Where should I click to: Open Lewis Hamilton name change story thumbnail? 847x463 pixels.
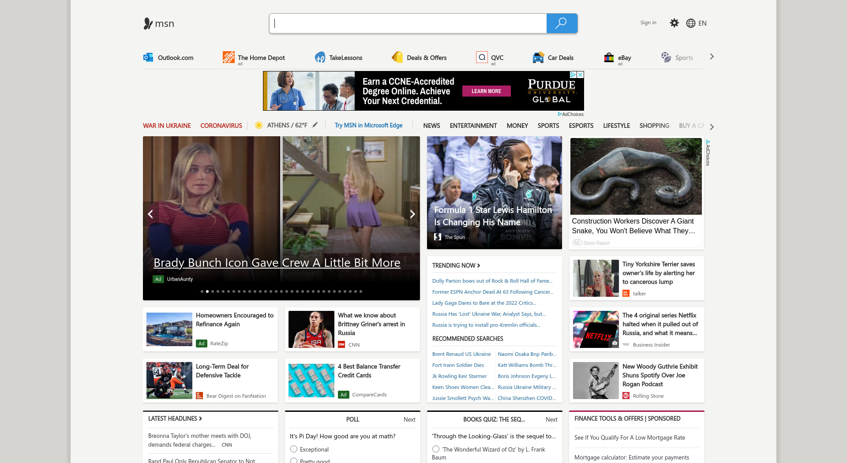[x=495, y=193]
